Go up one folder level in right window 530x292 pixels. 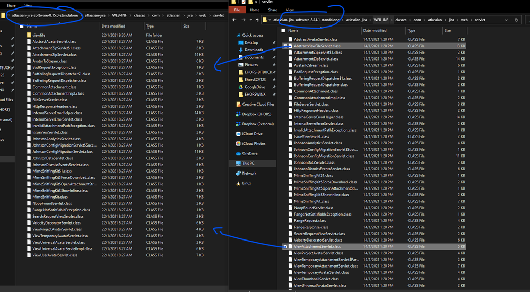click(257, 20)
